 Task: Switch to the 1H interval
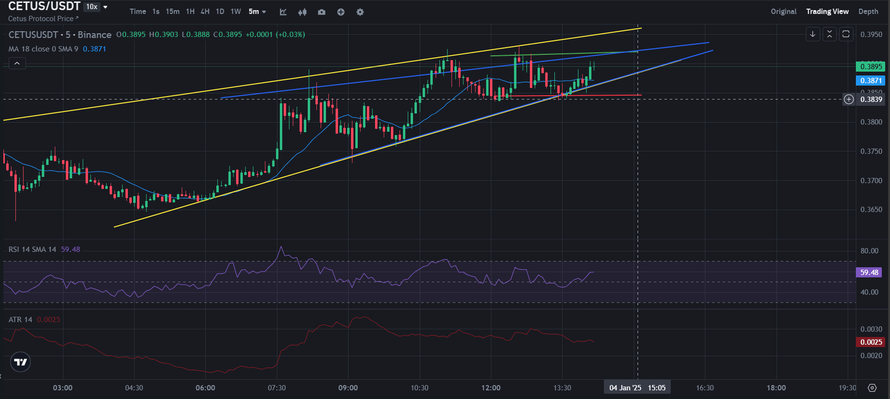point(190,12)
